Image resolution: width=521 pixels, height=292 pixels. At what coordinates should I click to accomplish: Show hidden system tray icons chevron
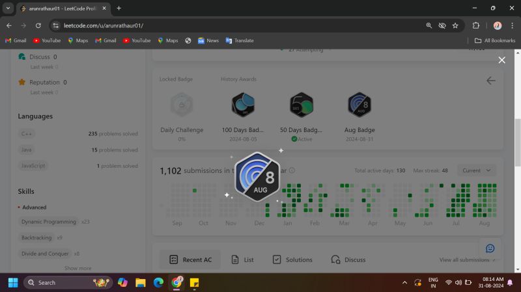point(404,283)
